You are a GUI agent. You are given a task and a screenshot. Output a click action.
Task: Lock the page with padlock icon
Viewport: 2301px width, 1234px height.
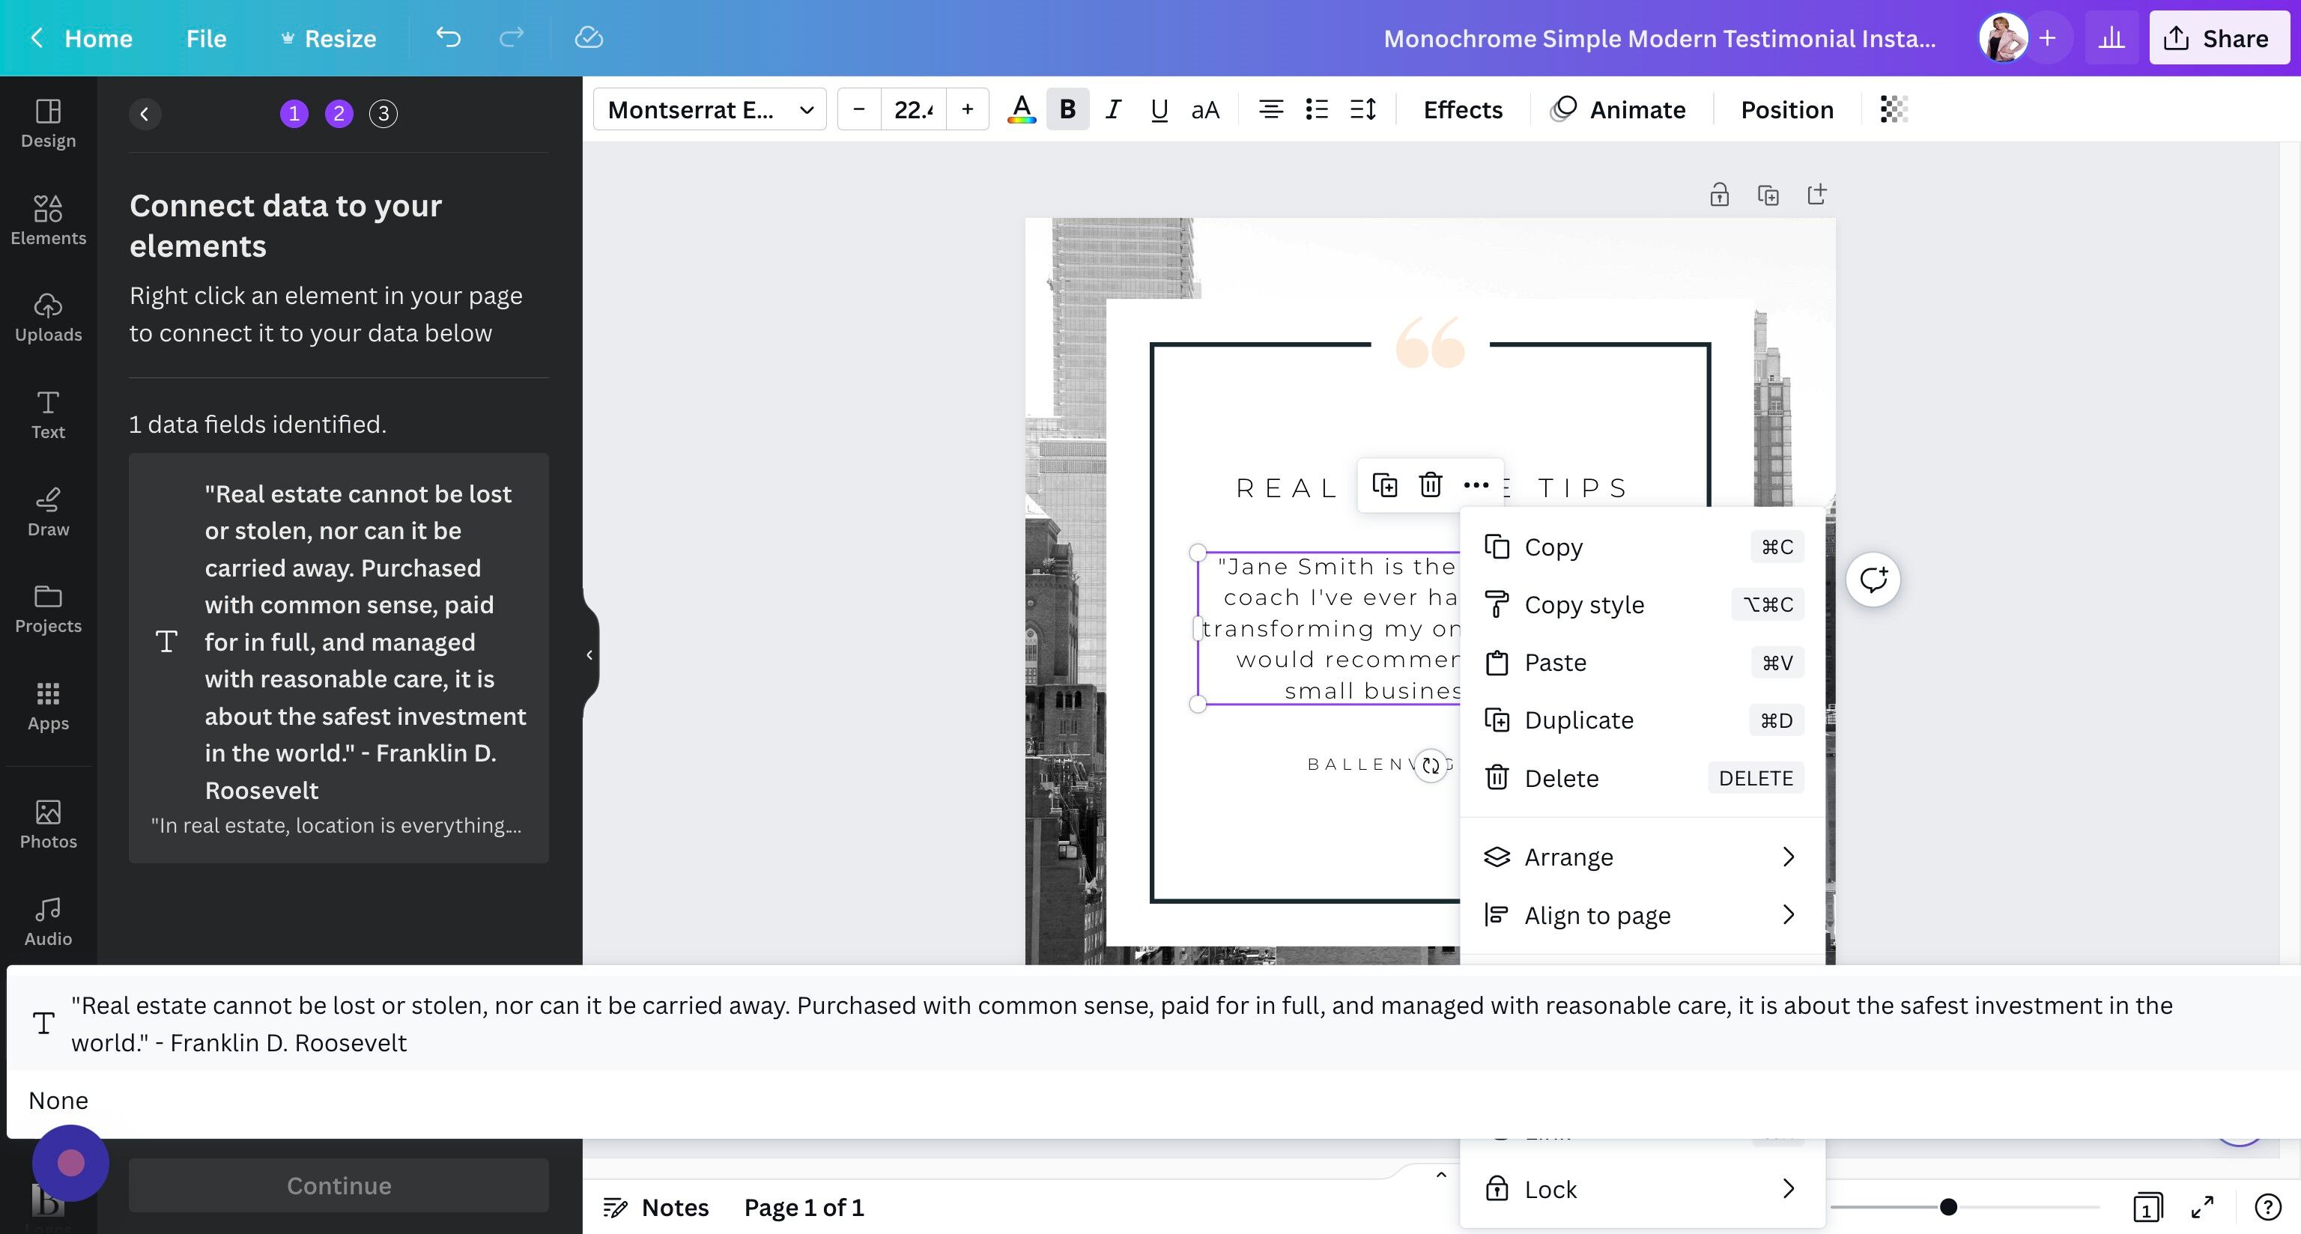coord(1720,195)
